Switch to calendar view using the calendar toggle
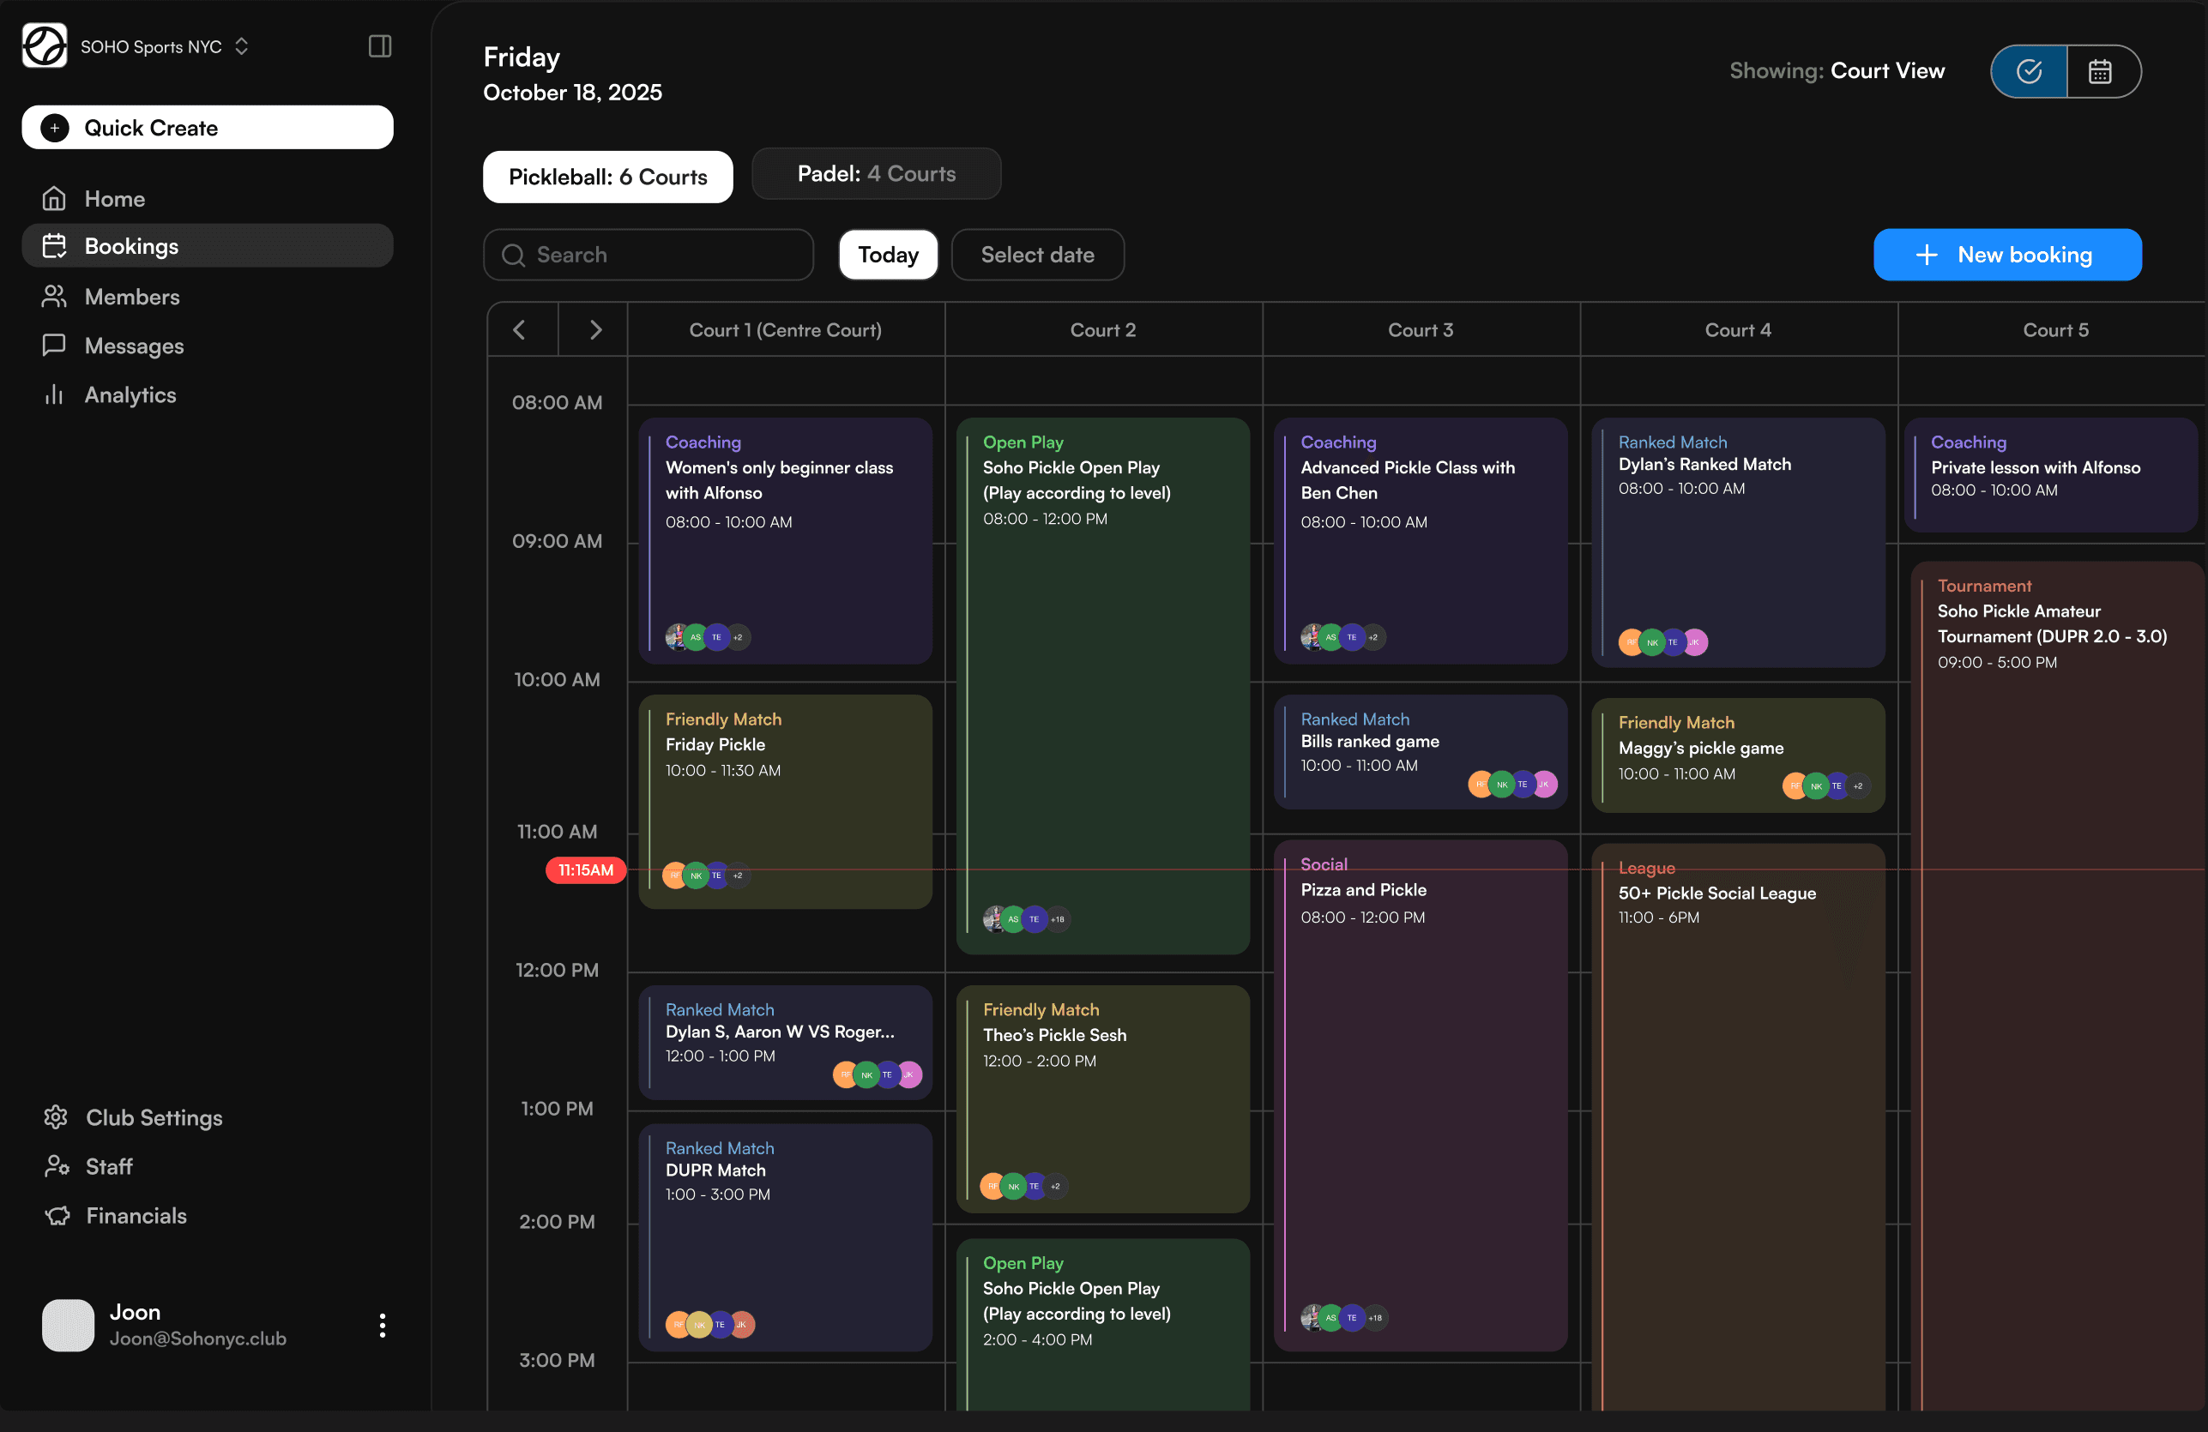Screen dimensions: 2208x1432 click(x=2101, y=71)
